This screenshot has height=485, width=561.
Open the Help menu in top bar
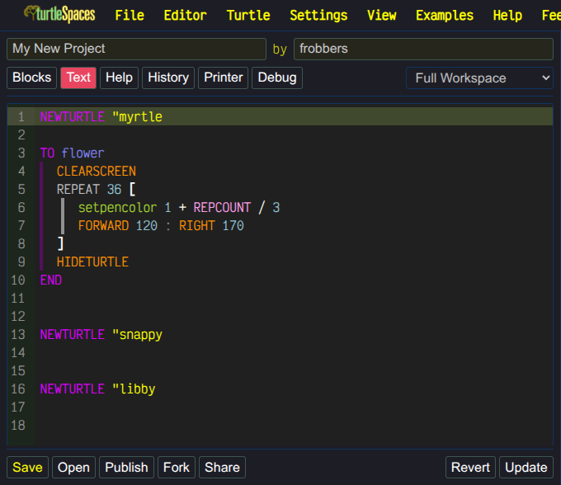coord(507,16)
